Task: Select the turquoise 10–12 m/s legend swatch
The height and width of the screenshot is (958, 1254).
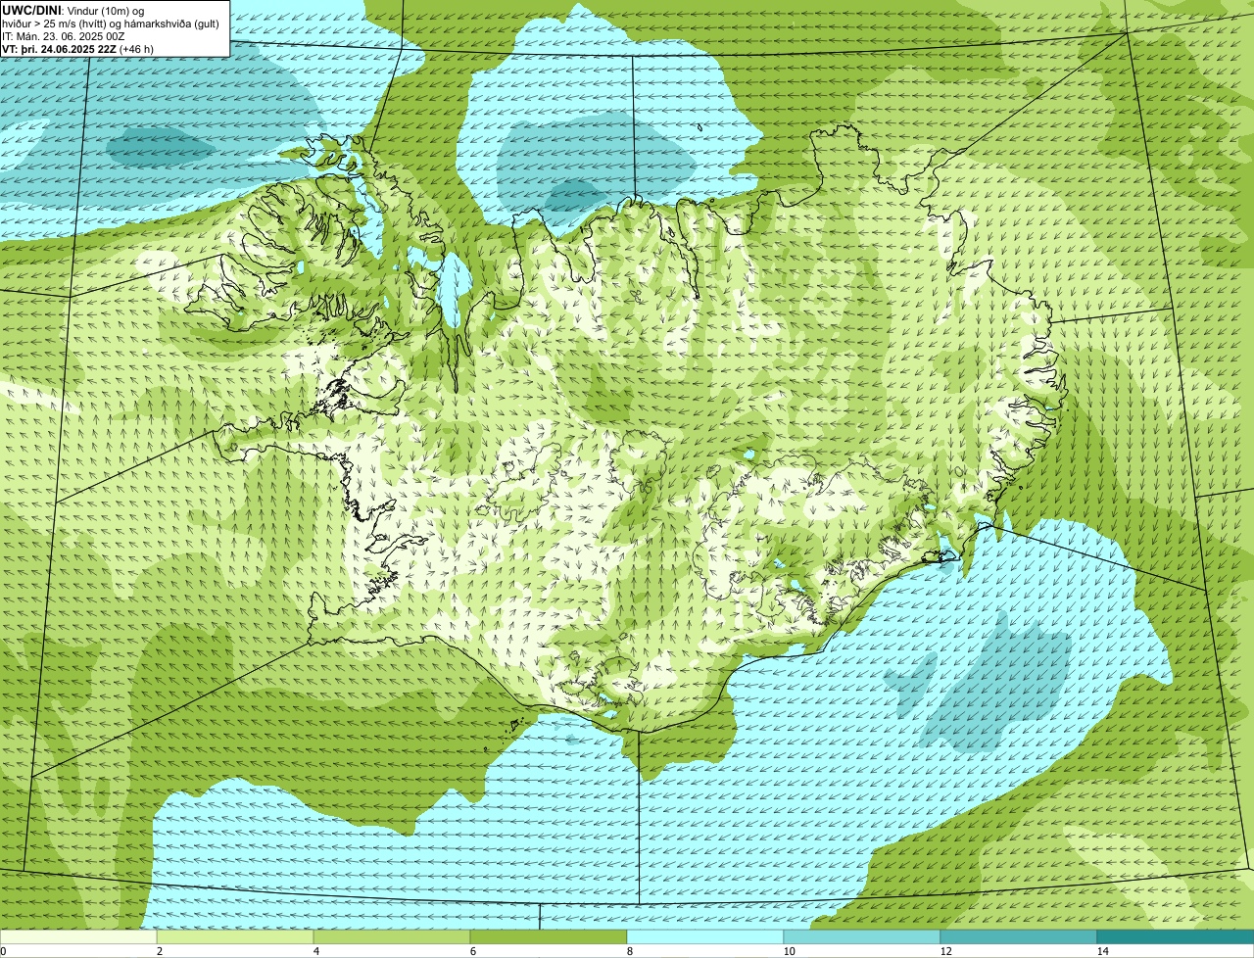Action: coord(862,937)
